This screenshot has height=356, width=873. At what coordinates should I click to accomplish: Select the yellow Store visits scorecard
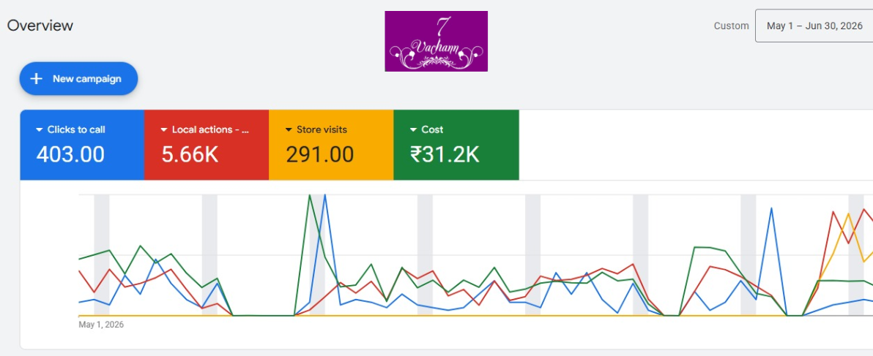[x=331, y=145]
